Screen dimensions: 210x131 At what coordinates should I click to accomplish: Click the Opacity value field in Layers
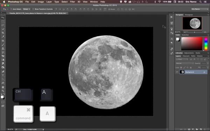[204, 63]
